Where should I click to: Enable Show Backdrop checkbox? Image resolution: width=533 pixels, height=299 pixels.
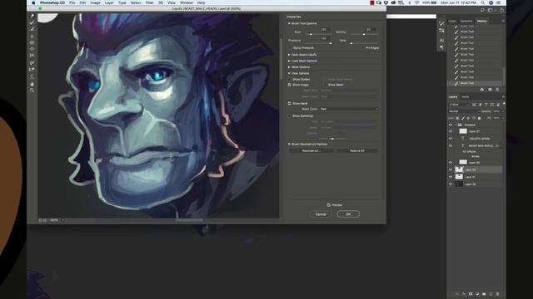point(290,116)
